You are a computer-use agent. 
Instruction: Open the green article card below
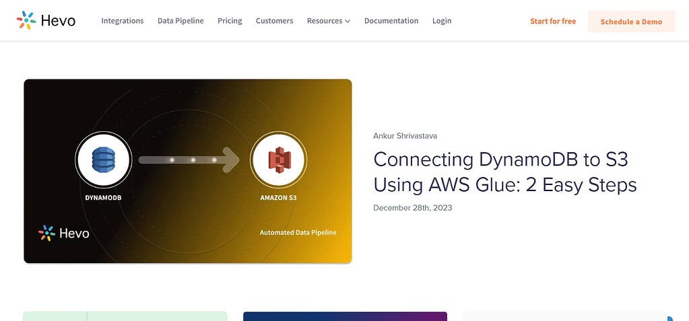tap(125, 316)
